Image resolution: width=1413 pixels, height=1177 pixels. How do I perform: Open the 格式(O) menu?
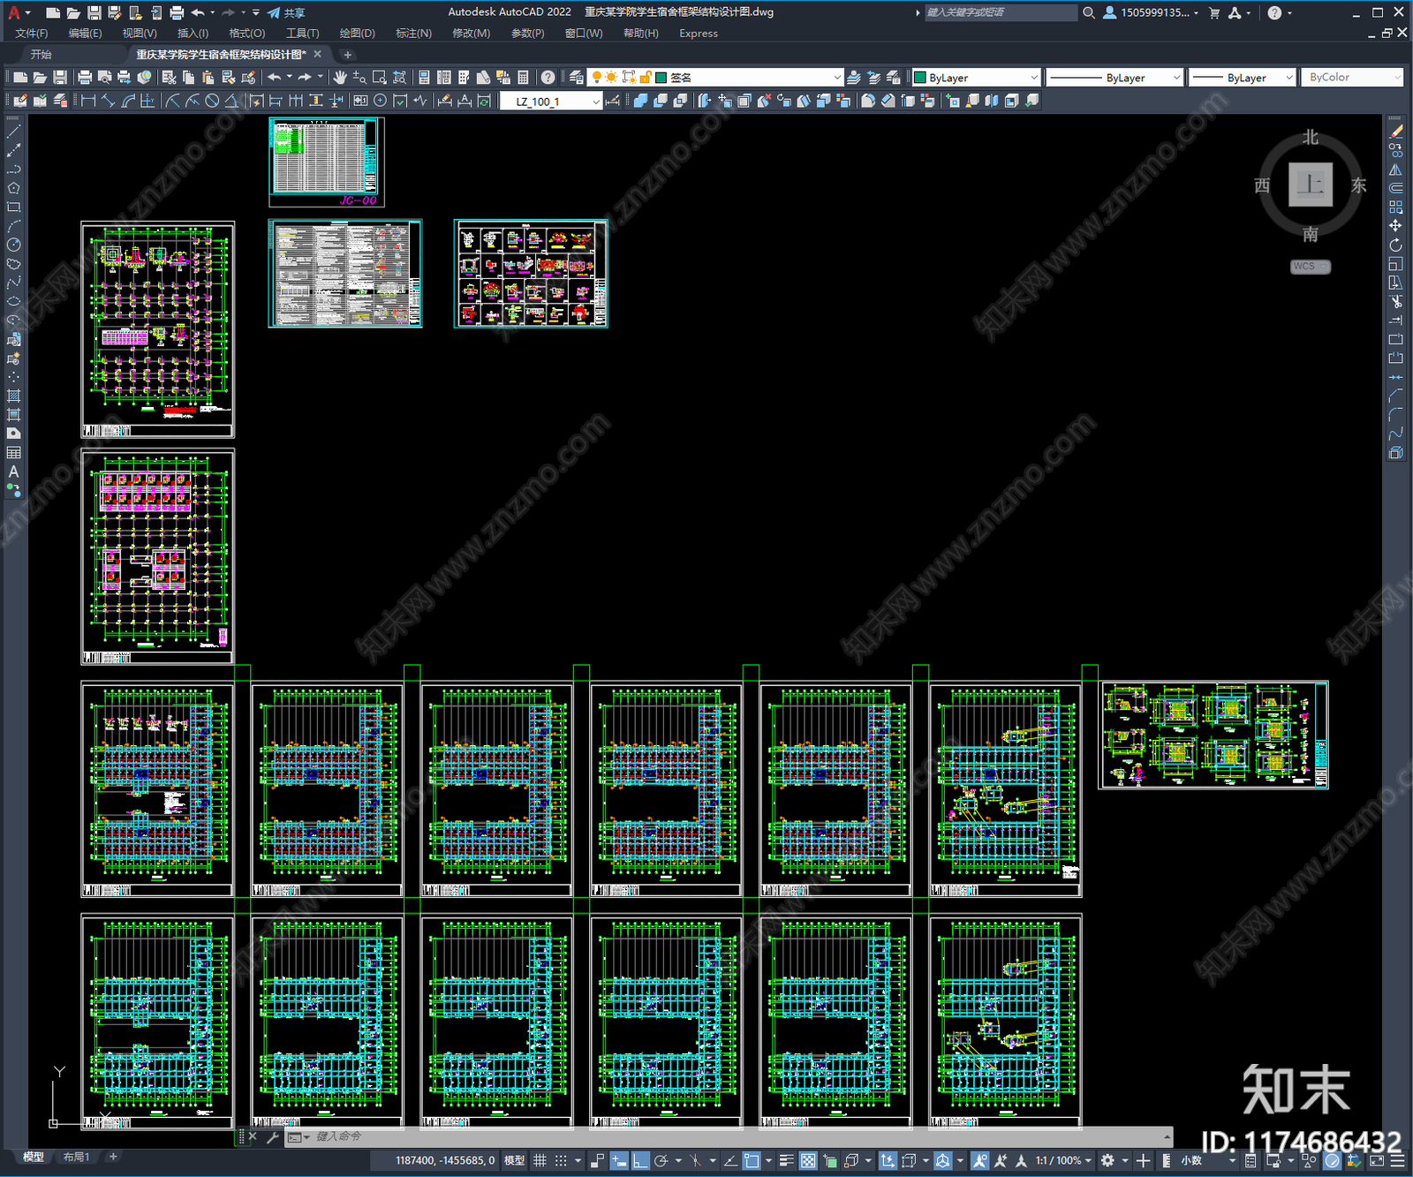coord(247,34)
